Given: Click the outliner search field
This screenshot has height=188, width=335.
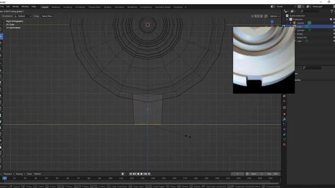Looking at the screenshot, I should 310,11.
